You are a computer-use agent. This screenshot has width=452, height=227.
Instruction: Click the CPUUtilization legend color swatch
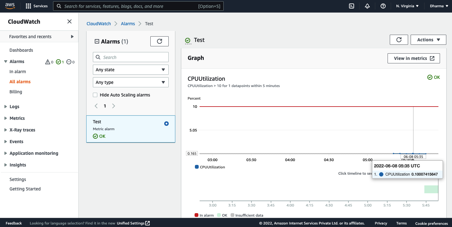(197, 167)
